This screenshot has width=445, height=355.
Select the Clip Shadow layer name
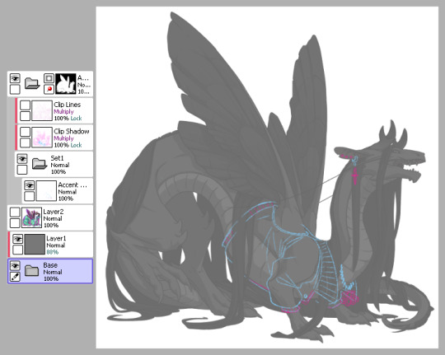pos(72,132)
